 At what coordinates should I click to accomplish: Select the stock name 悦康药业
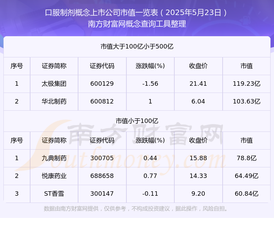pos(54,176)
